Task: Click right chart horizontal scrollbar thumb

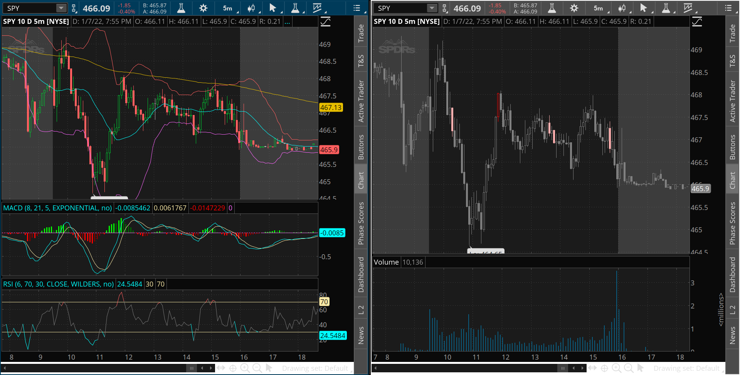Action: (x=563, y=368)
